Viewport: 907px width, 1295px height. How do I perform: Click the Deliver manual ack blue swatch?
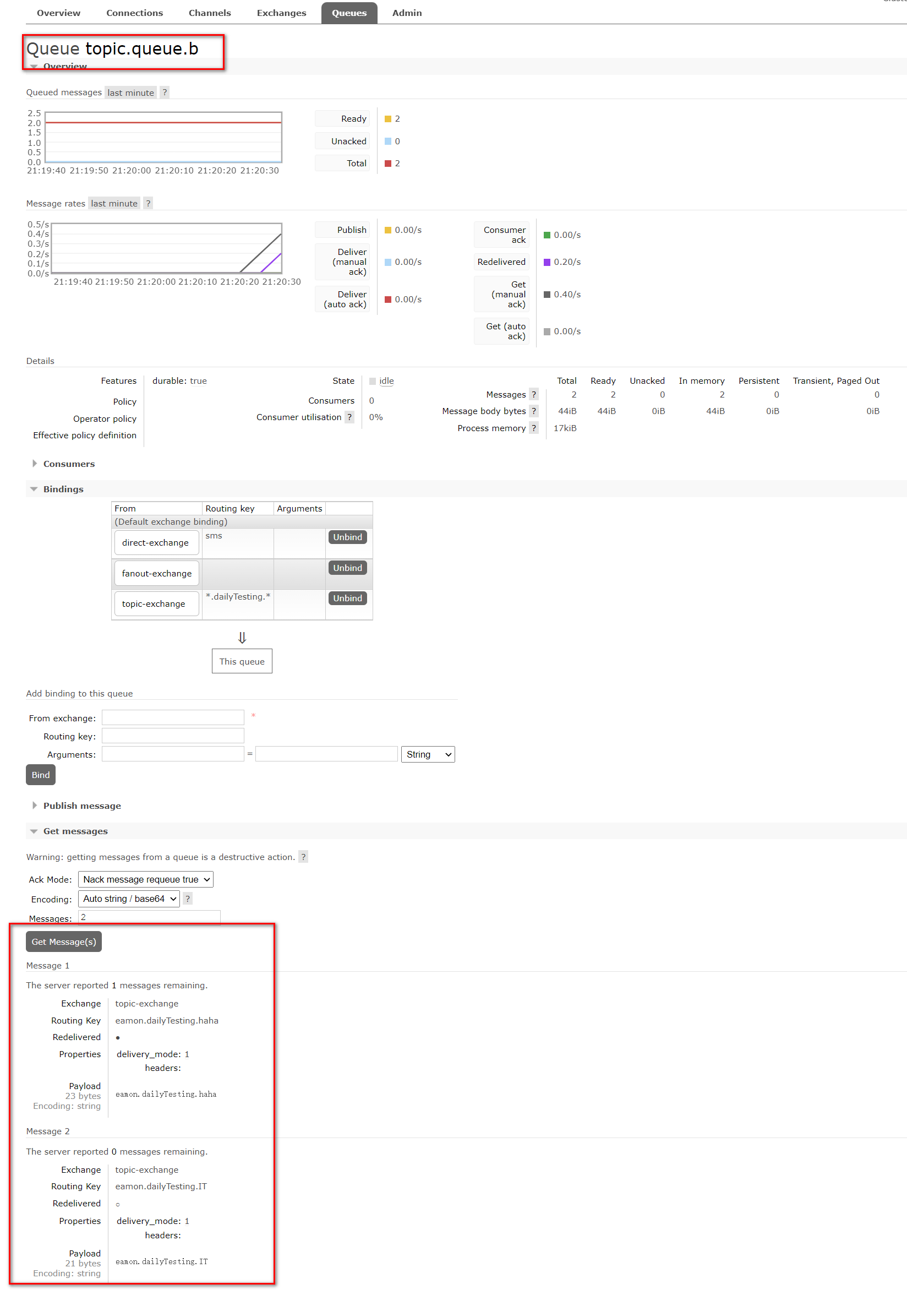tap(388, 262)
